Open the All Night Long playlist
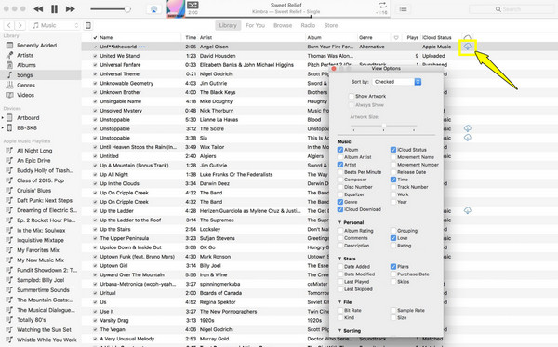Screen dimensions: 558x347 (34, 151)
